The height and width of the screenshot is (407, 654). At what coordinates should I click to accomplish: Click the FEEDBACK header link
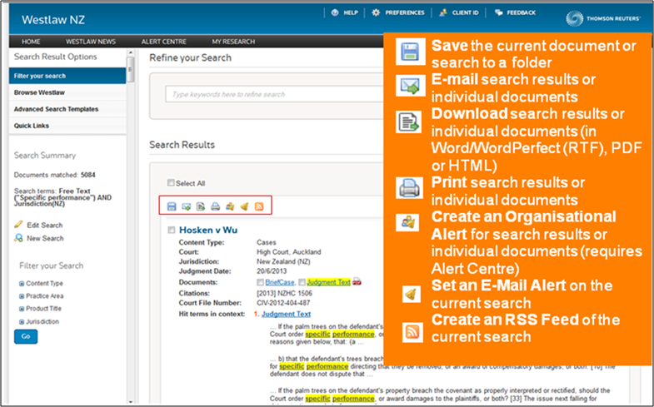(522, 12)
